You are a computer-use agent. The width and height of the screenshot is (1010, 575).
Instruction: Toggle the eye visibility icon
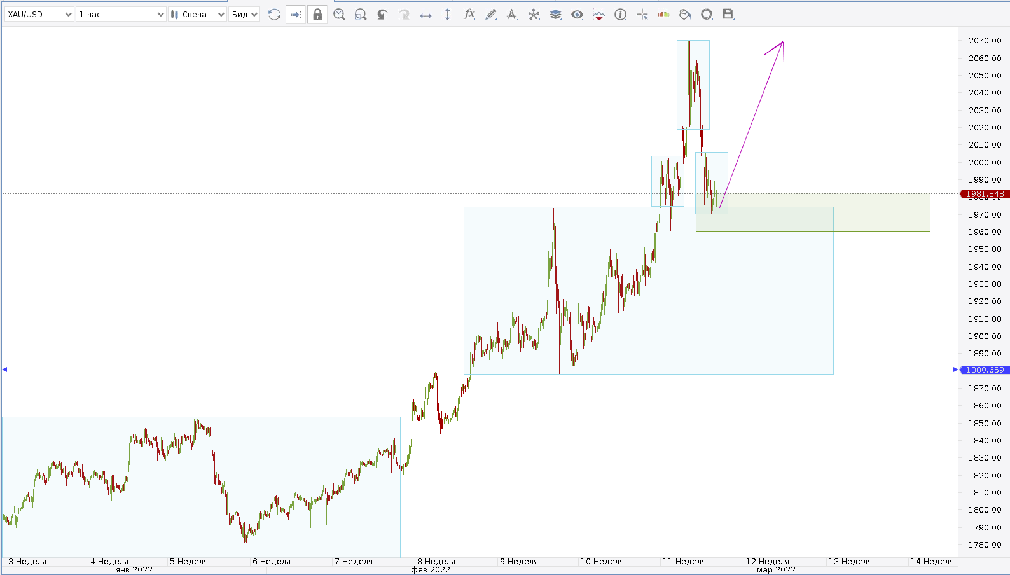click(577, 14)
